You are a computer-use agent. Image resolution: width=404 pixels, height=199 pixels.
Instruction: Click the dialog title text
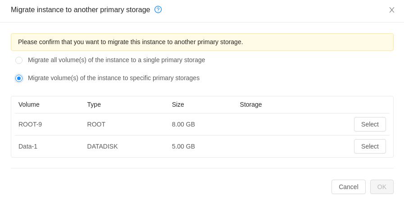80,10
